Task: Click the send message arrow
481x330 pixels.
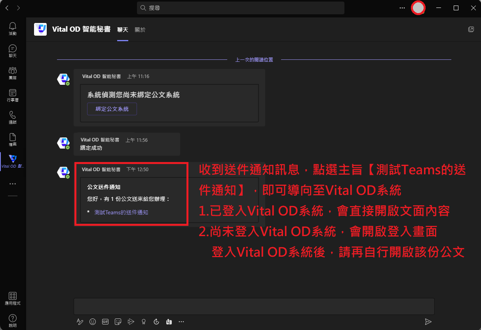Action: coord(428,322)
